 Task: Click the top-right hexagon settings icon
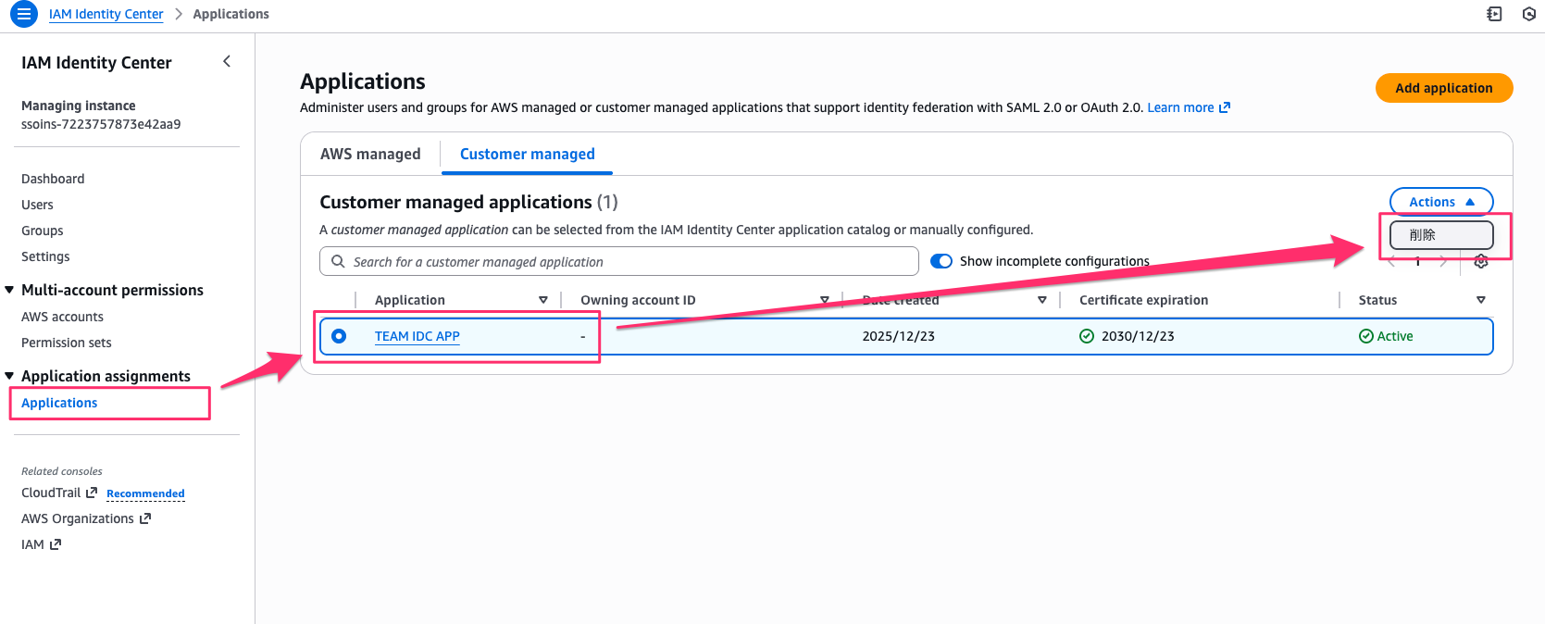click(x=1529, y=14)
